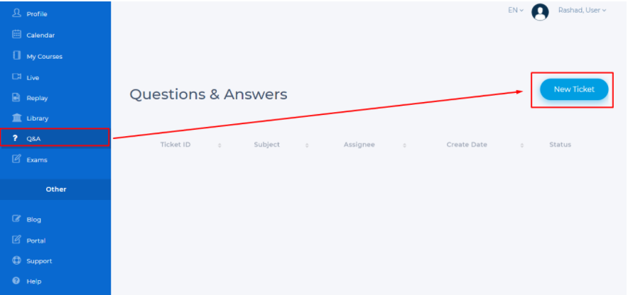Click the Assignee column header
This screenshot has width=628, height=295.
359,145
